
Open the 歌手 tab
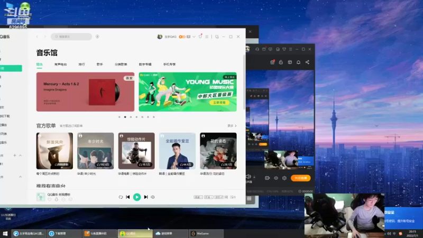coord(100,65)
